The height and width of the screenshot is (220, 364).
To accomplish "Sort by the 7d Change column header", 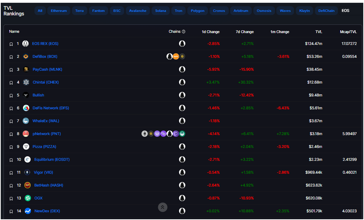I will point(245,32).
